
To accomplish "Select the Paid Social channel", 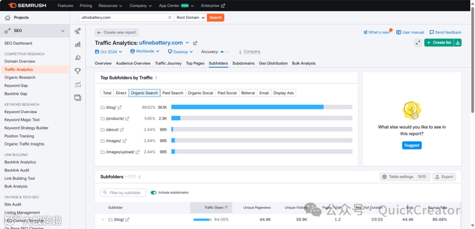I will pyautogui.click(x=227, y=93).
